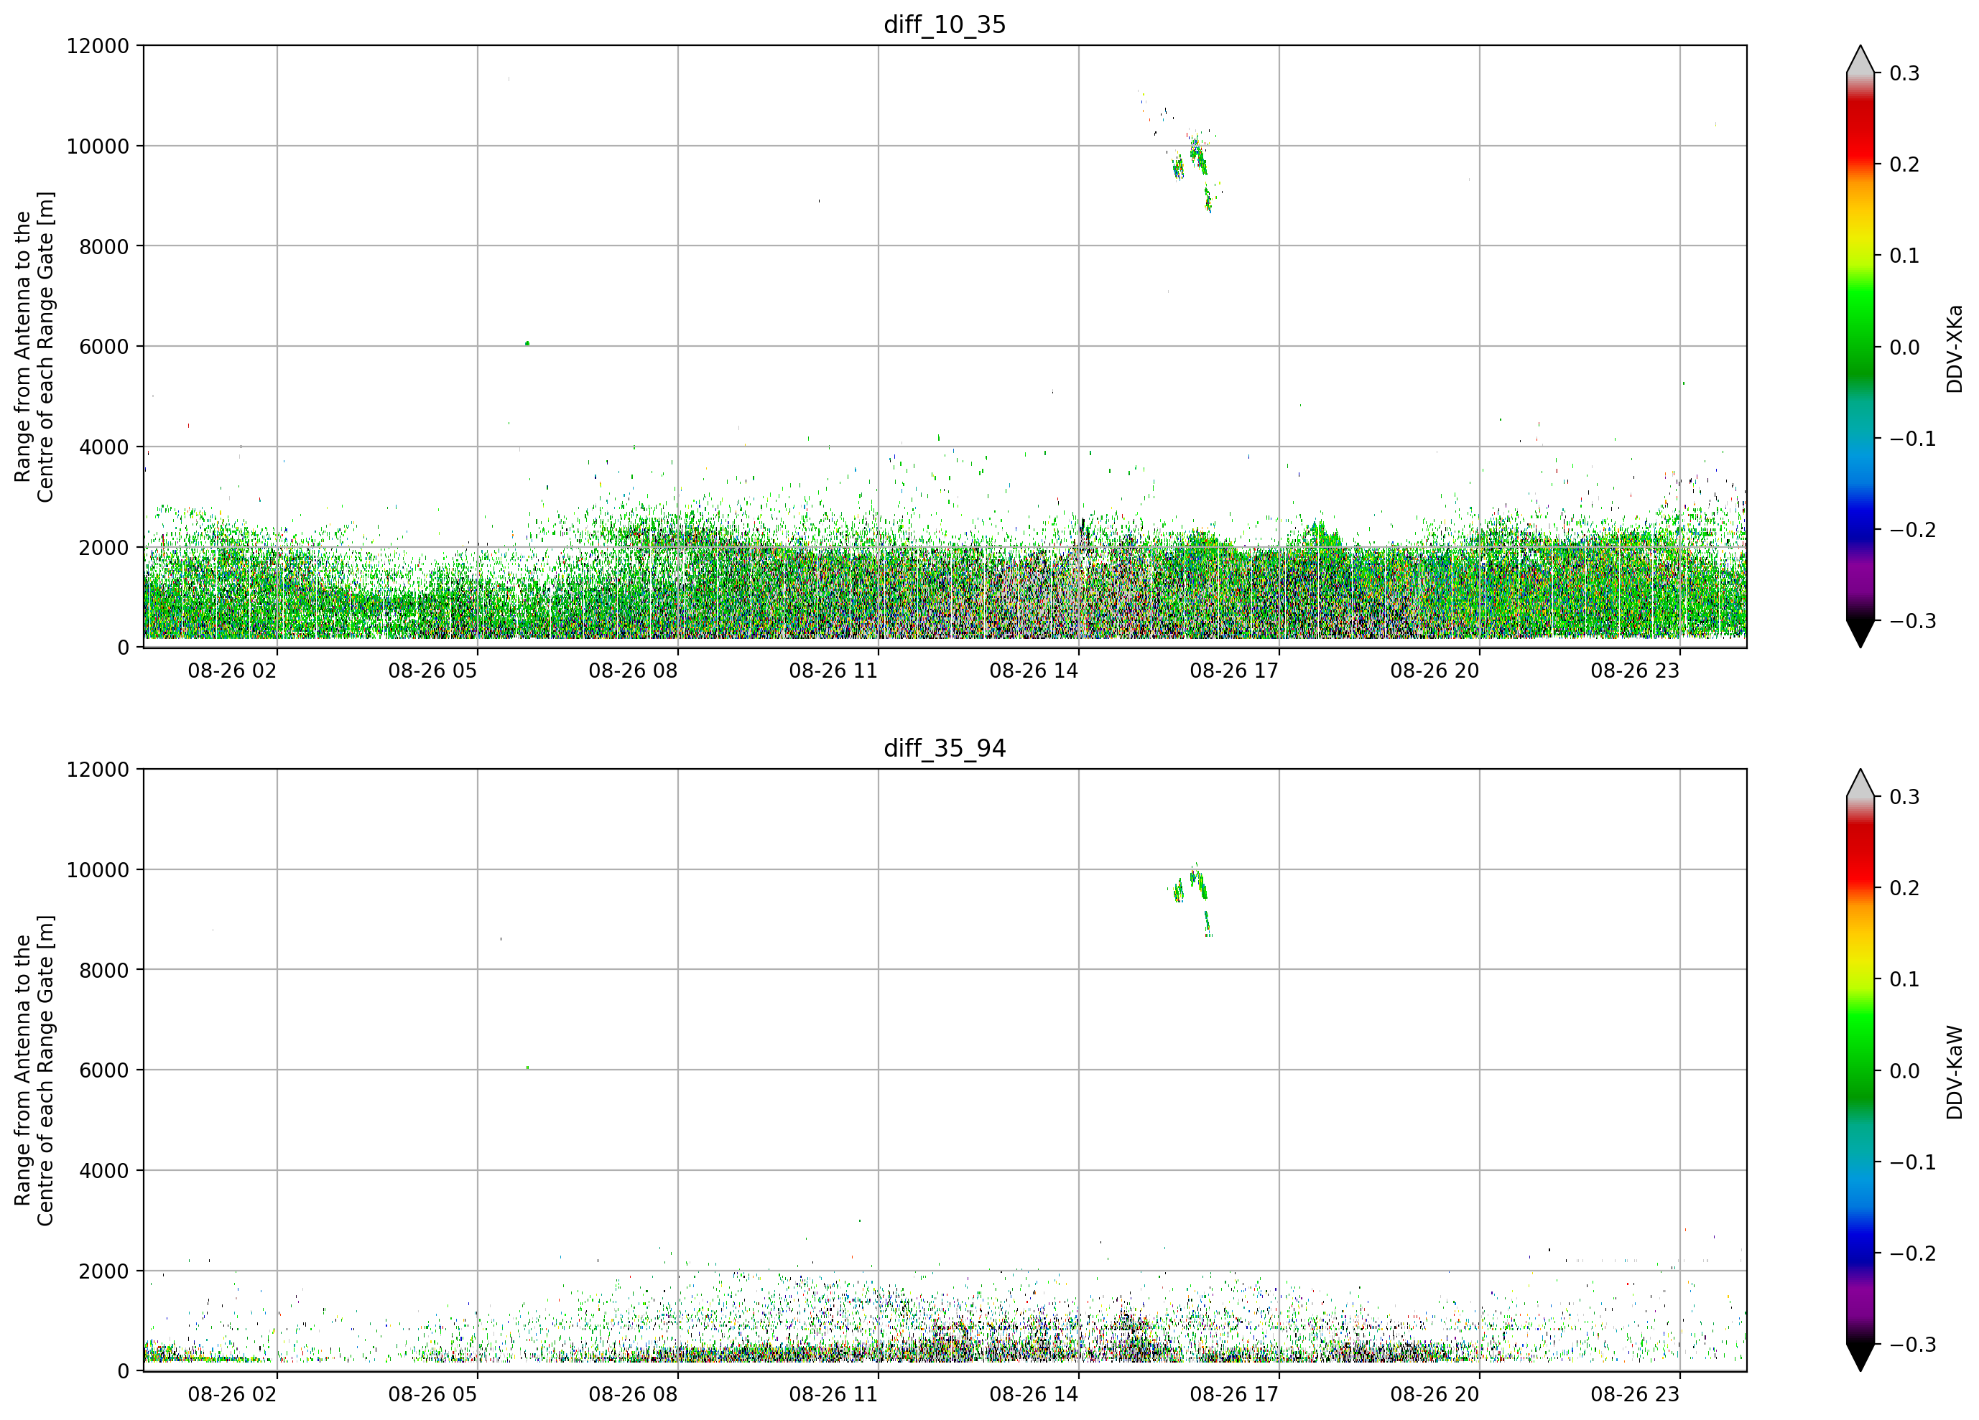The width and height of the screenshot is (1979, 1420).
Task: Click the 0.0 tick on DDV-KaW colorbar
Action: (1904, 1071)
